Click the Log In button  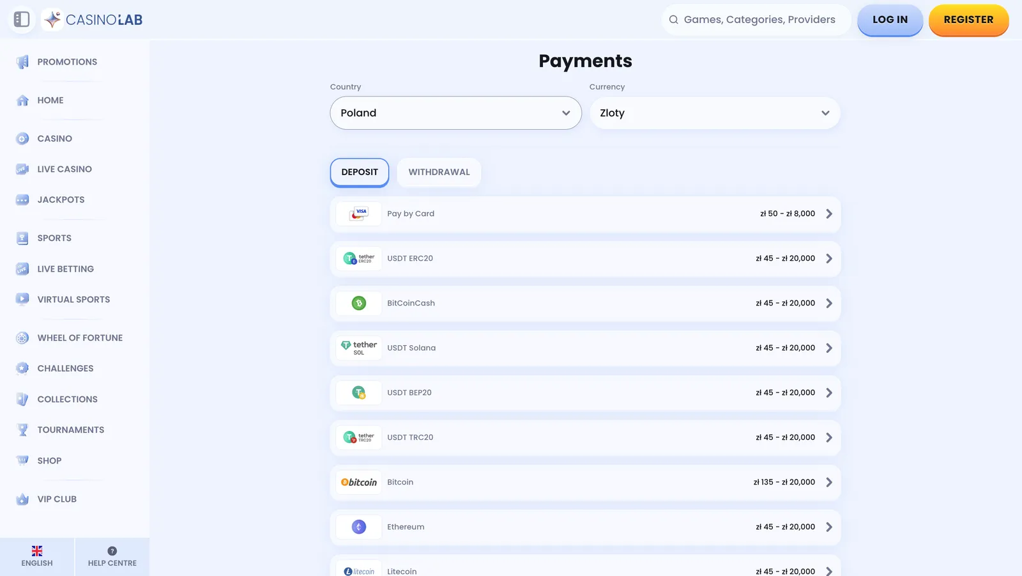(x=890, y=20)
